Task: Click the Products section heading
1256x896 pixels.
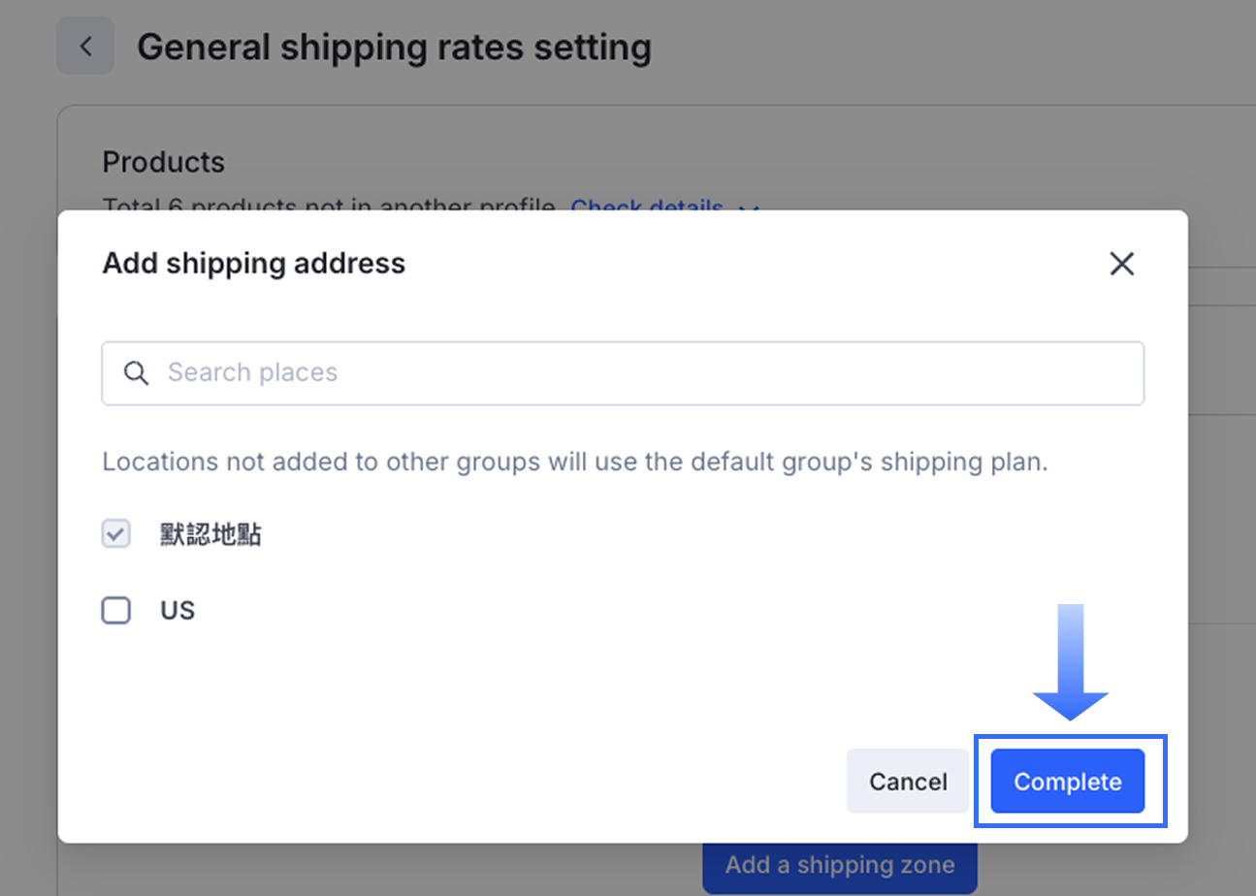Action: pos(163,162)
